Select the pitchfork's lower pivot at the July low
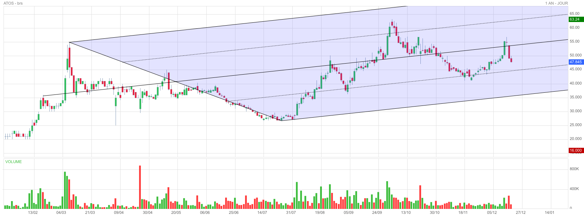 click(x=281, y=121)
